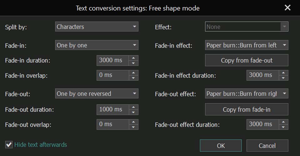Increase Fade-in duration with up arrow
This screenshot has width=300, height=156.
click(x=133, y=58)
